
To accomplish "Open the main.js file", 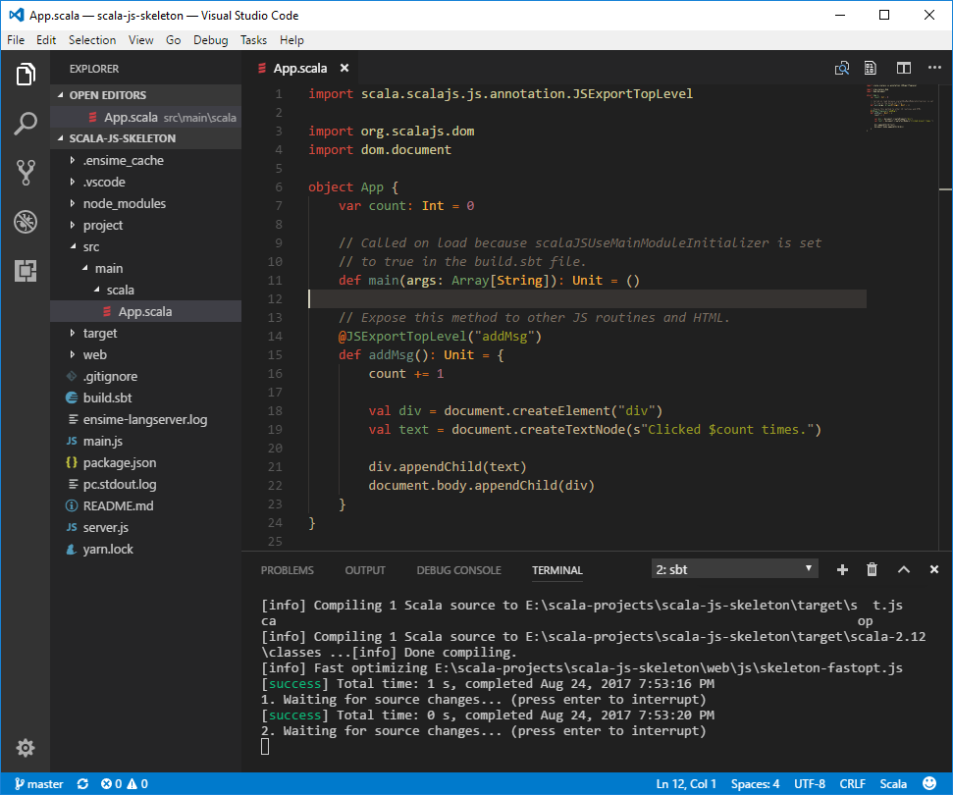I will pos(146,441).
